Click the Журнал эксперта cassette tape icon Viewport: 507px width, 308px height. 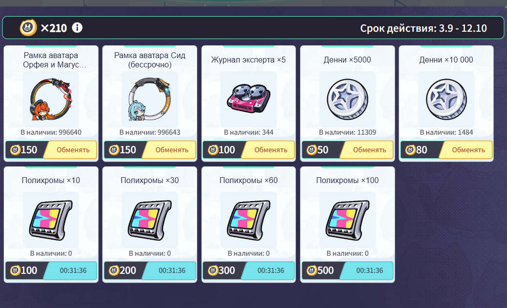248,99
